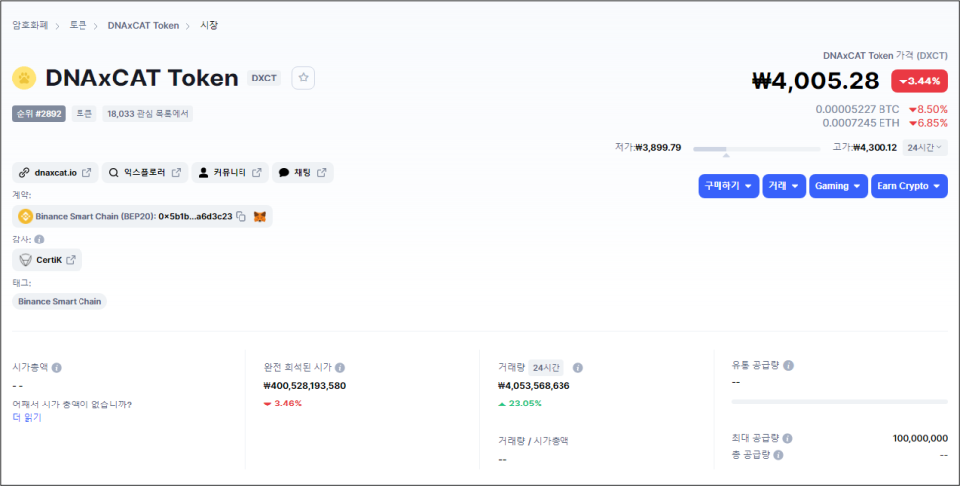Copy the BEP20 contract address
This screenshot has height=486, width=960.
point(241,216)
